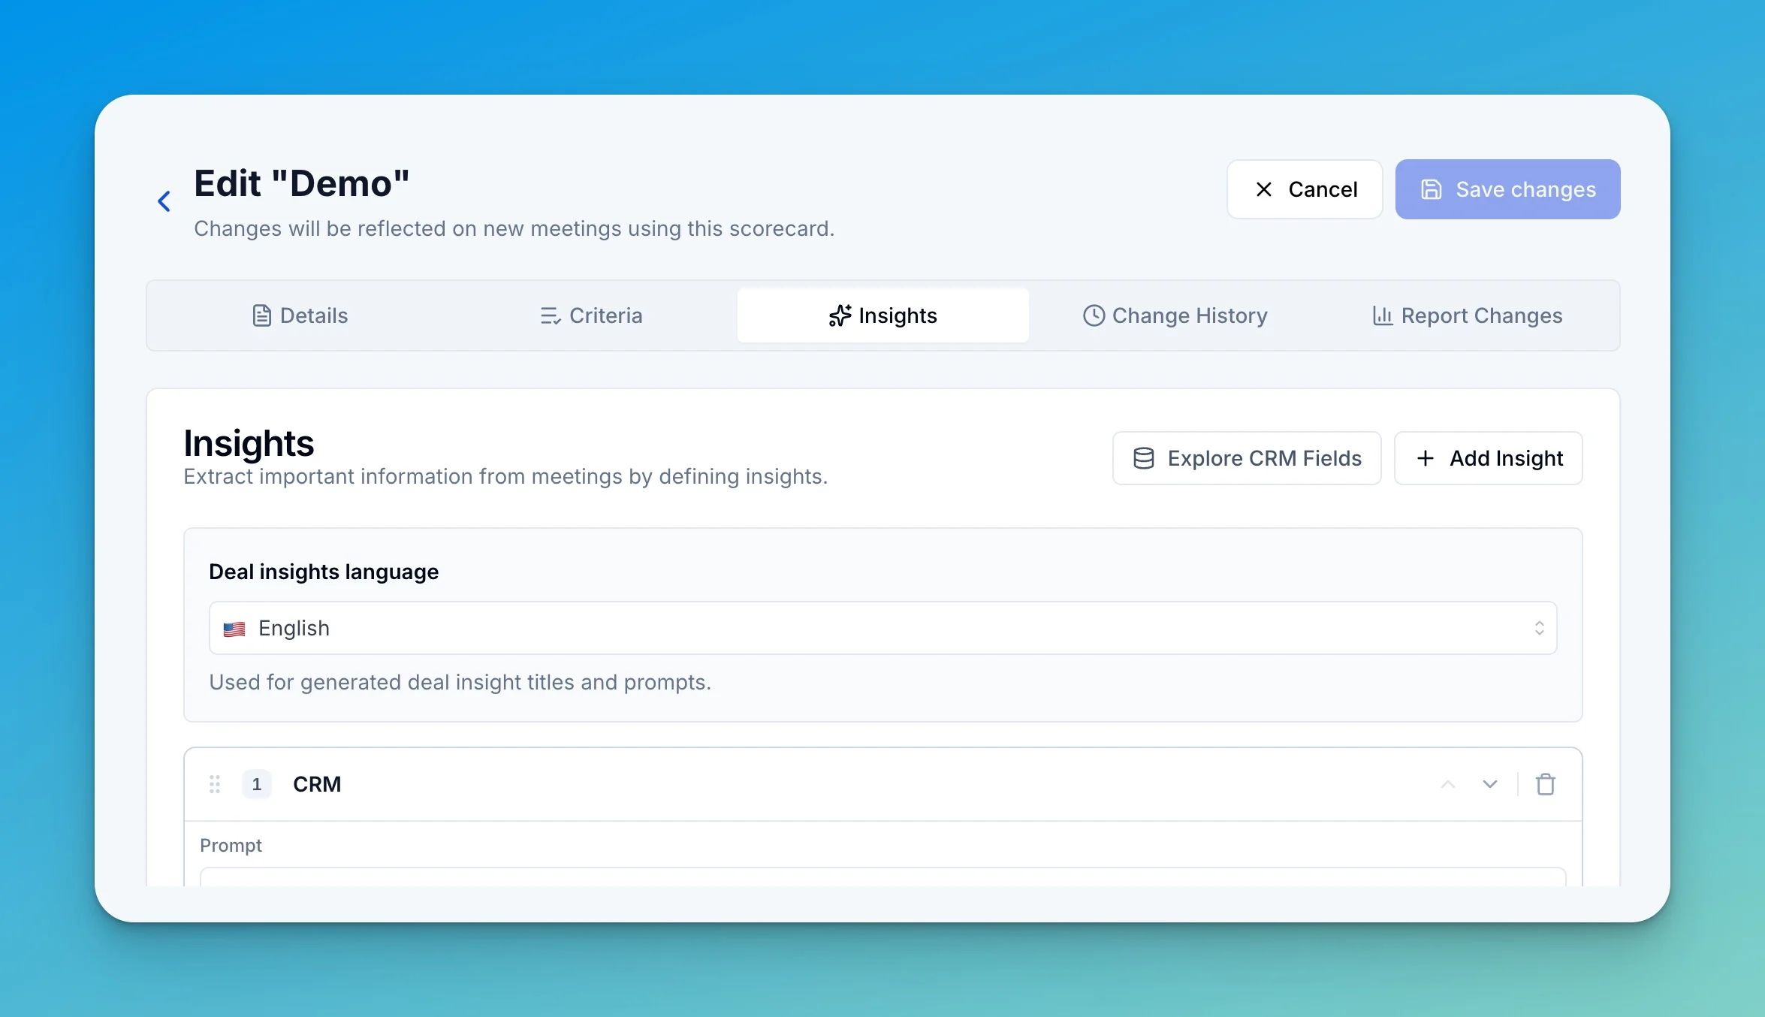Screen dimensions: 1765x1017
Task: View the Change History tab
Action: pyautogui.click(x=1175, y=315)
